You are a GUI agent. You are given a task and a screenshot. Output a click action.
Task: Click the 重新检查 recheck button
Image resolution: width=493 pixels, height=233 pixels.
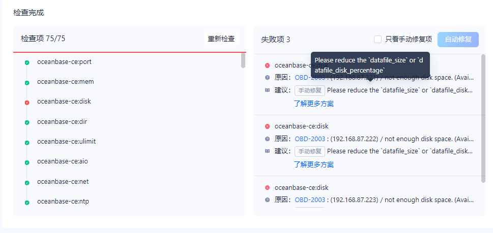(x=221, y=39)
